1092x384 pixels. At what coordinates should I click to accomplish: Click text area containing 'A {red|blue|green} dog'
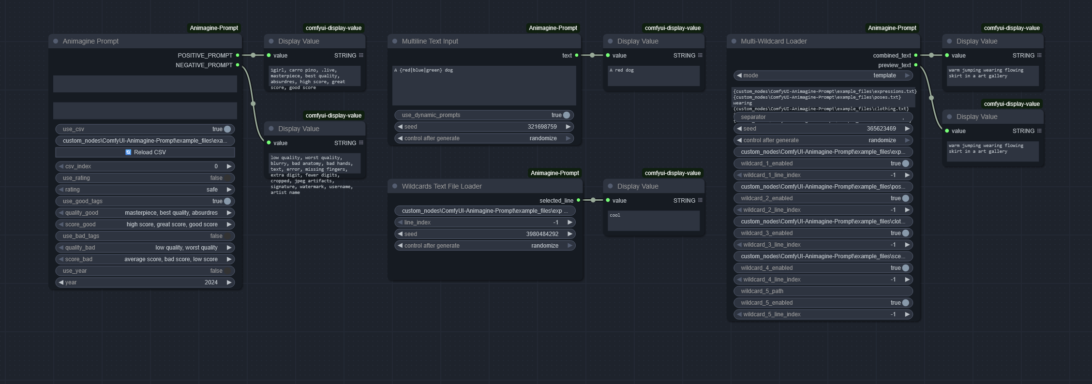coord(484,86)
